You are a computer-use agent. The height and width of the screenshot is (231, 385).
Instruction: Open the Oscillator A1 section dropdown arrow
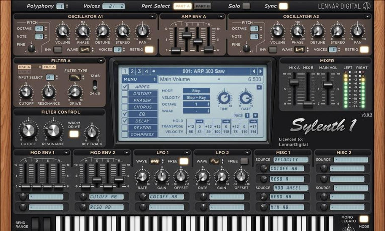click(x=152, y=17)
